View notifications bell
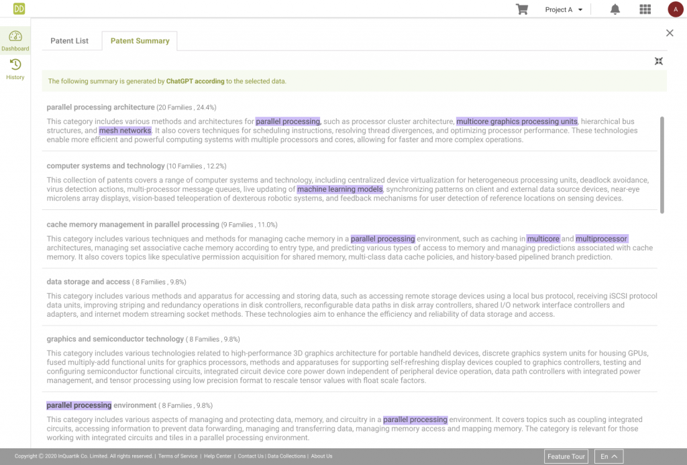This screenshot has width=687, height=465. pos(615,9)
